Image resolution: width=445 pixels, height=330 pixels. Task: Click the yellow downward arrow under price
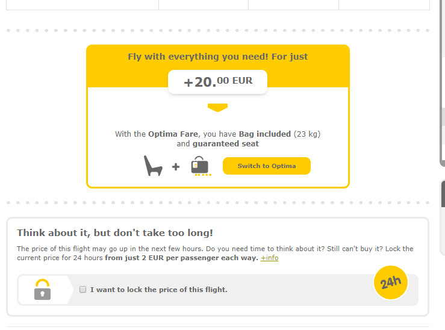pyautogui.click(x=217, y=108)
